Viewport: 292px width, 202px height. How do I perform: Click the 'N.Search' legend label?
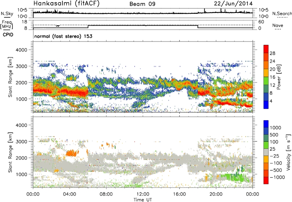coord(282,13)
